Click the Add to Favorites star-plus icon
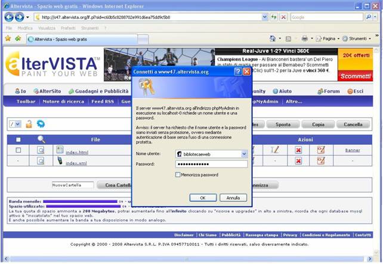This screenshot has height=264, width=383. (x=18, y=38)
